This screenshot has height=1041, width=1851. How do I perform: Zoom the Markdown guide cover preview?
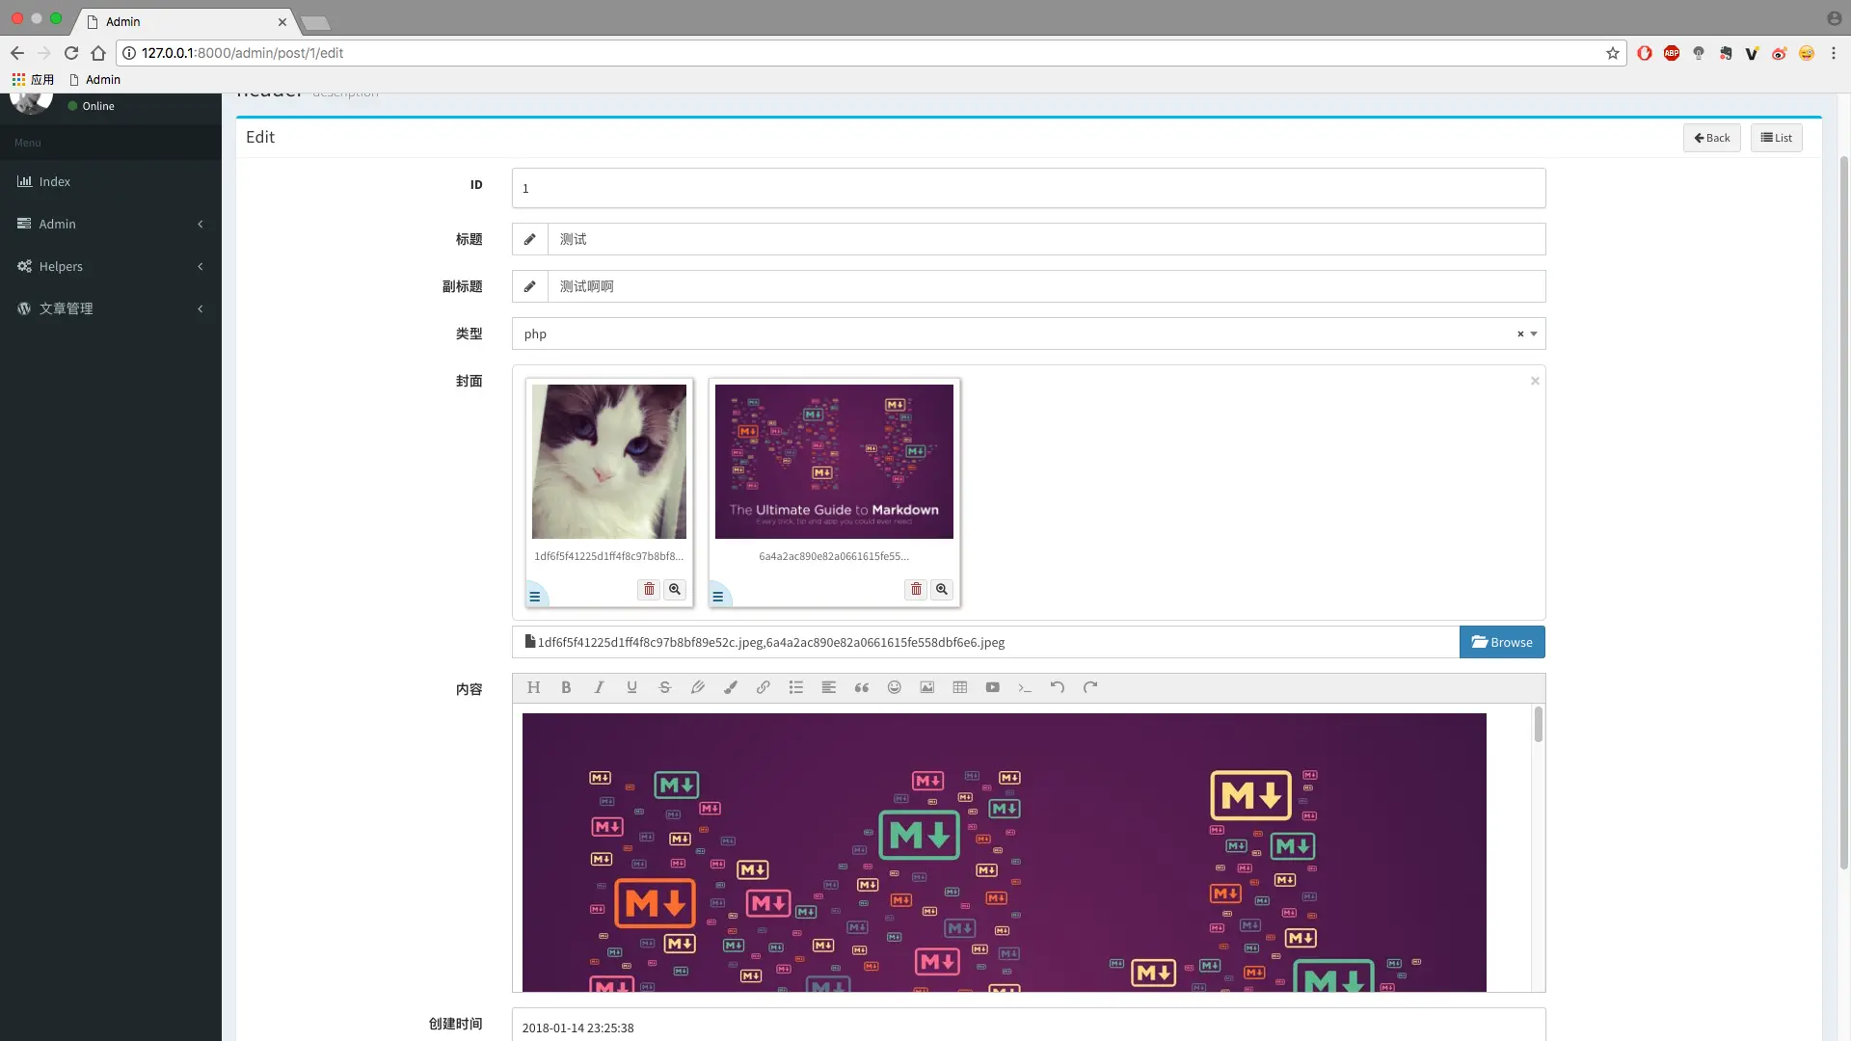tap(942, 589)
